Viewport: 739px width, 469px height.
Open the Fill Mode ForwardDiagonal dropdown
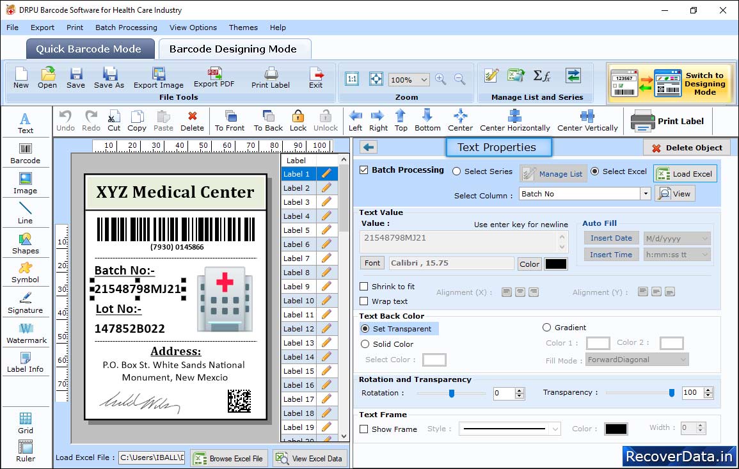(683, 360)
